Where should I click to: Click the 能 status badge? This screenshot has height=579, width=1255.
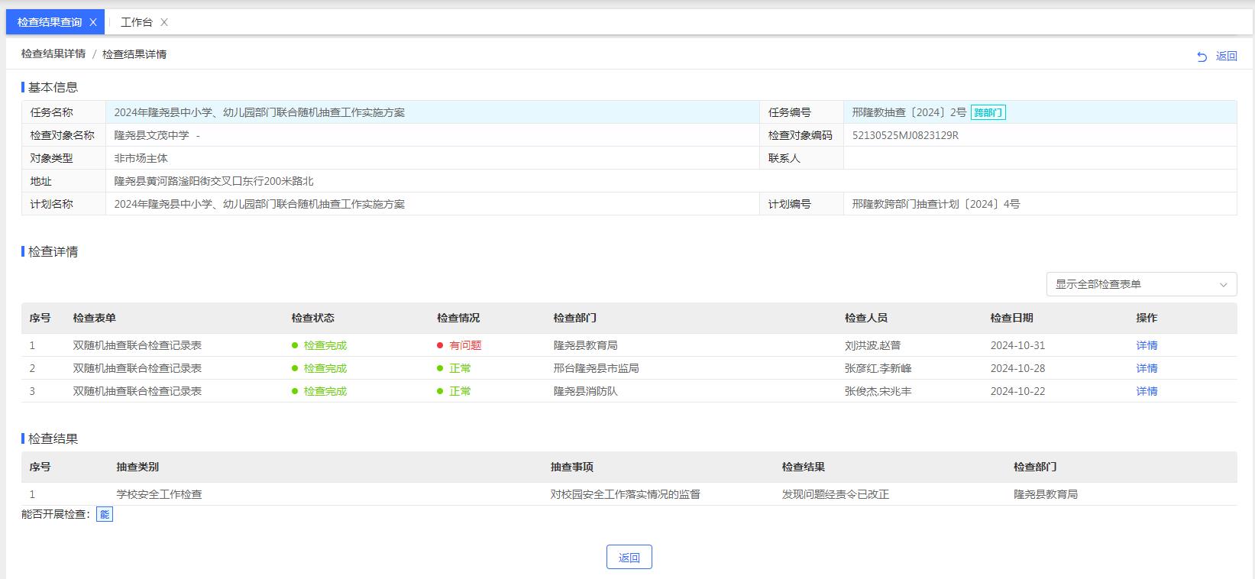tap(105, 515)
